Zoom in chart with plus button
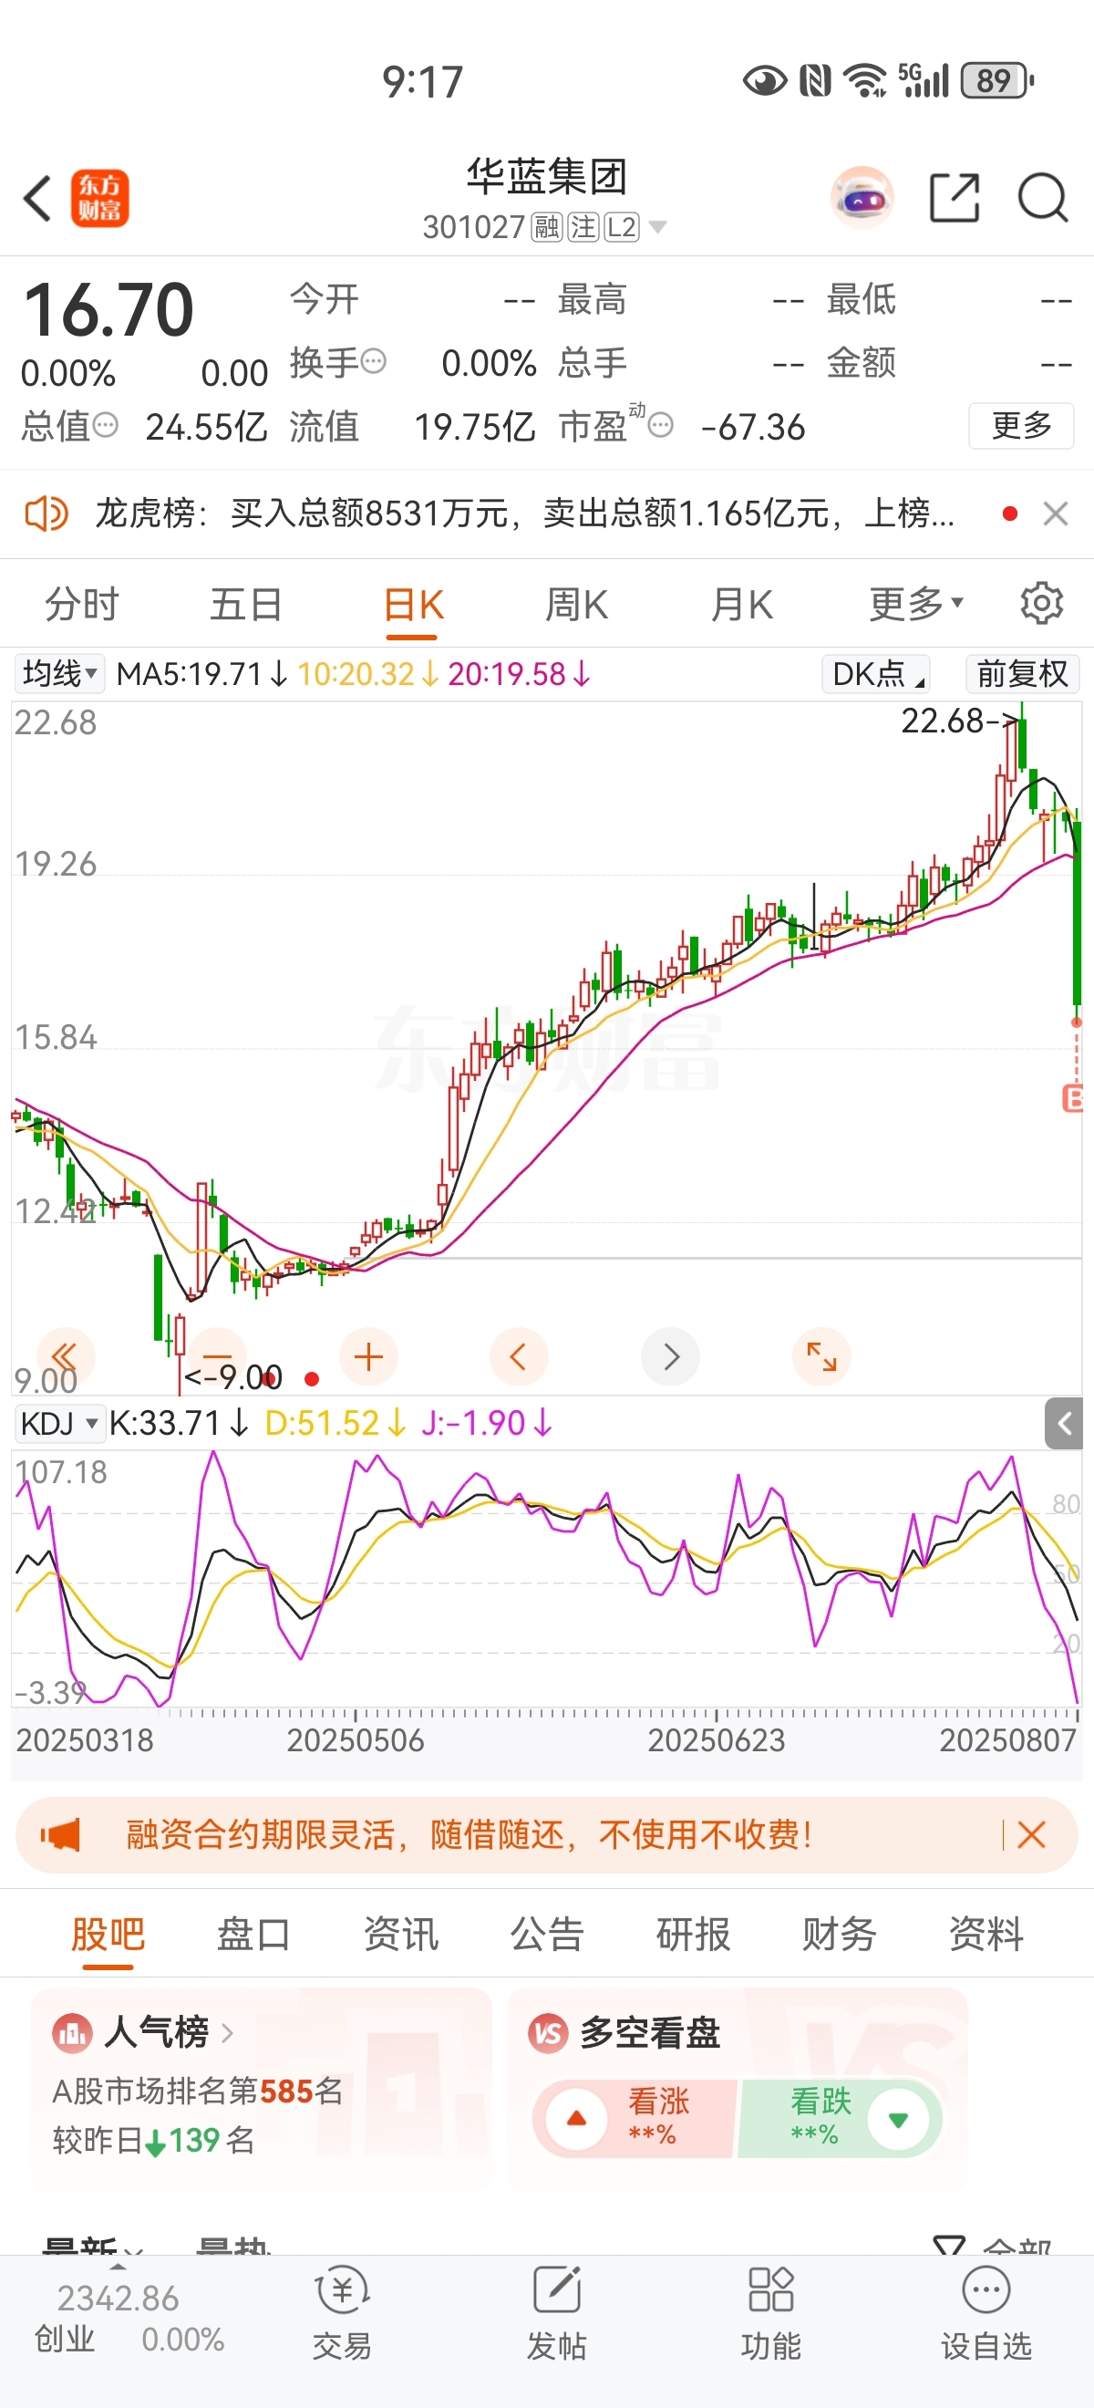The height and width of the screenshot is (2408, 1094). [x=368, y=1356]
